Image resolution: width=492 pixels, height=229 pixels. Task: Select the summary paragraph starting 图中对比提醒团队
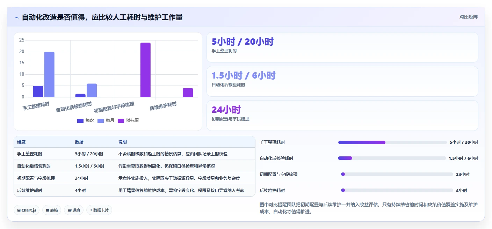(369, 208)
